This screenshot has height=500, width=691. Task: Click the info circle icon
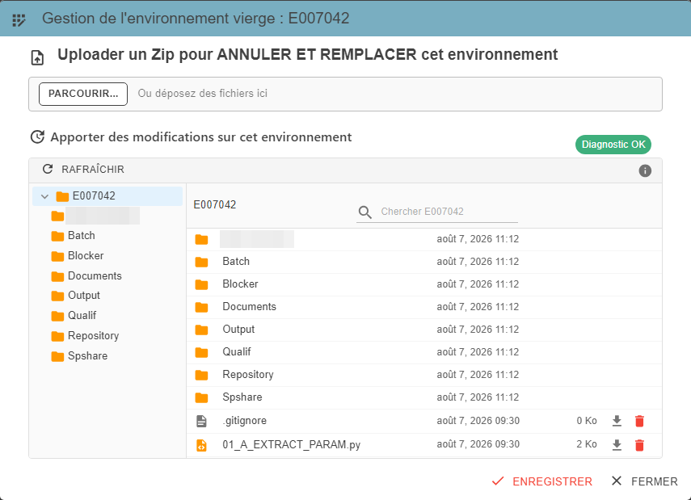point(645,170)
